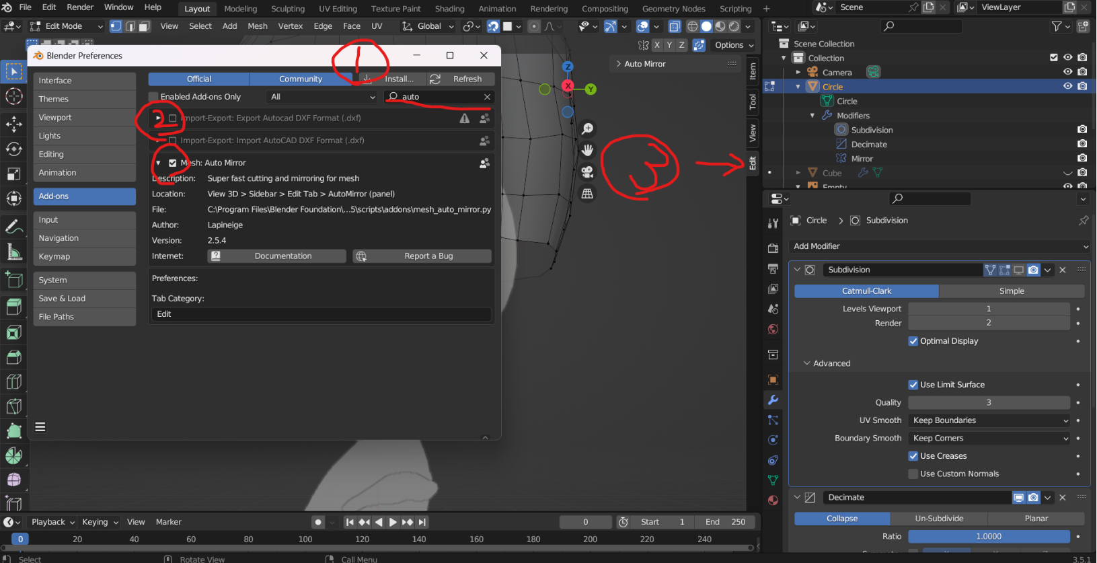Open the Edit Mode dropdown
Viewport: 1097px width, 563px height.
67,26
